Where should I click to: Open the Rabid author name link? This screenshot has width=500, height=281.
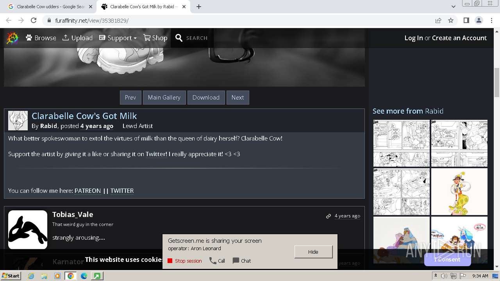point(49,126)
